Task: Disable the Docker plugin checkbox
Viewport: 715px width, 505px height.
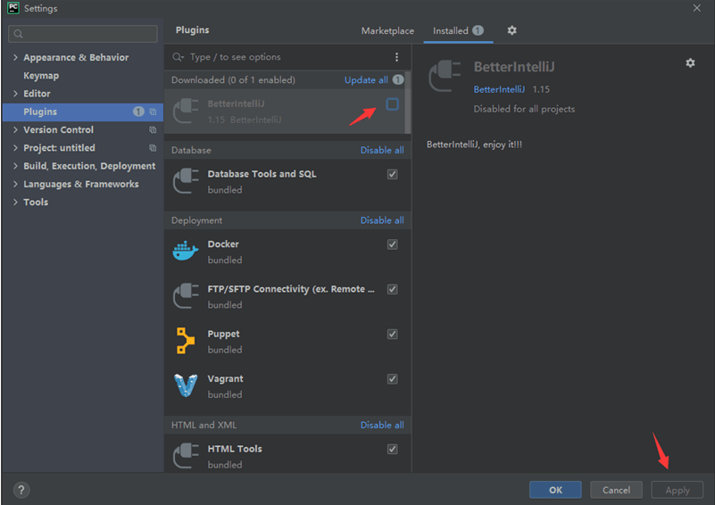Action: click(392, 244)
